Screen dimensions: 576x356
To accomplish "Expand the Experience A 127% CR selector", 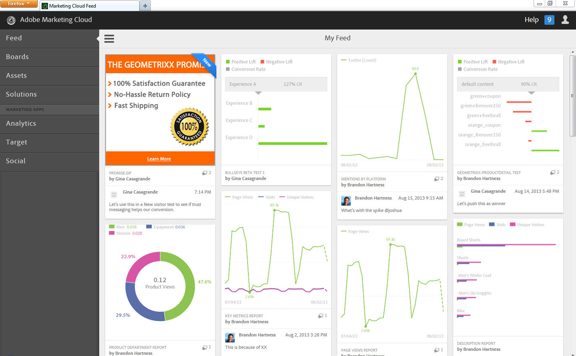I will [276, 84].
